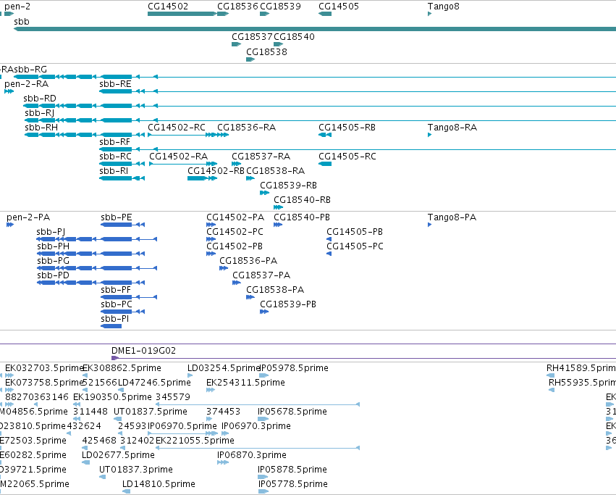Click protein sbb-PJ label
Screen dimensions: 616x495
click(51, 232)
